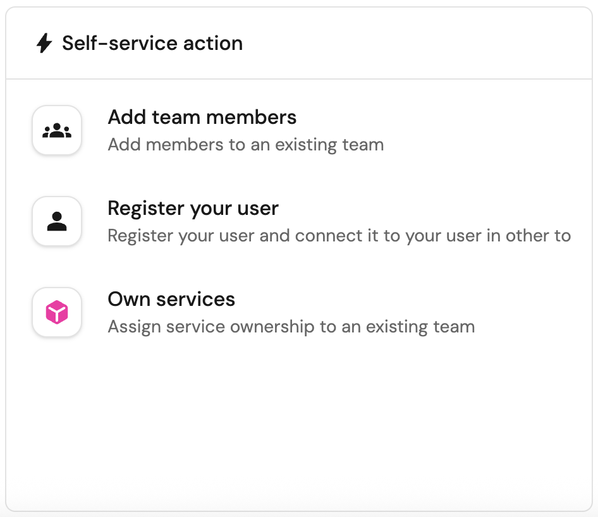Launch the Register your user action
This screenshot has height=517, width=598.
tap(193, 209)
